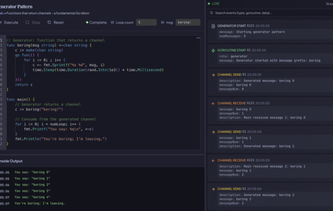This screenshot has height=211, width=333.
Task: Click console line 'You're boring; I'm leaving.'
Action: tap(39, 203)
